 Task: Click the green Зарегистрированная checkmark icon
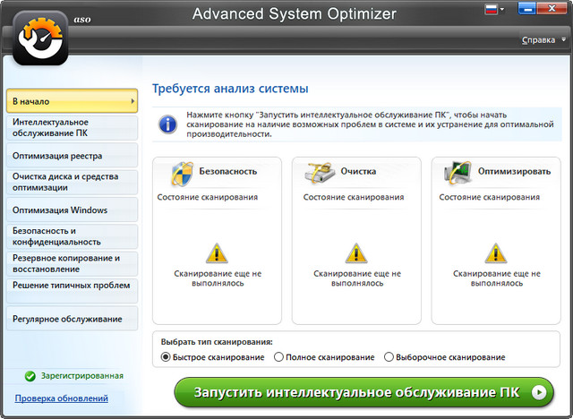click(30, 376)
